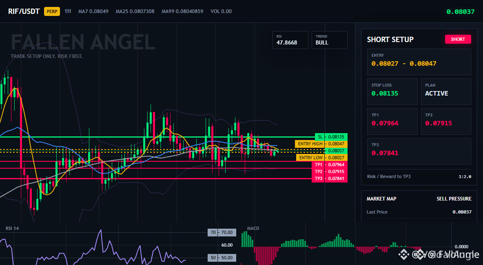The image size is (483, 265).
Task: Click the Risk / Reward to TP3 row
Action: 419,176
